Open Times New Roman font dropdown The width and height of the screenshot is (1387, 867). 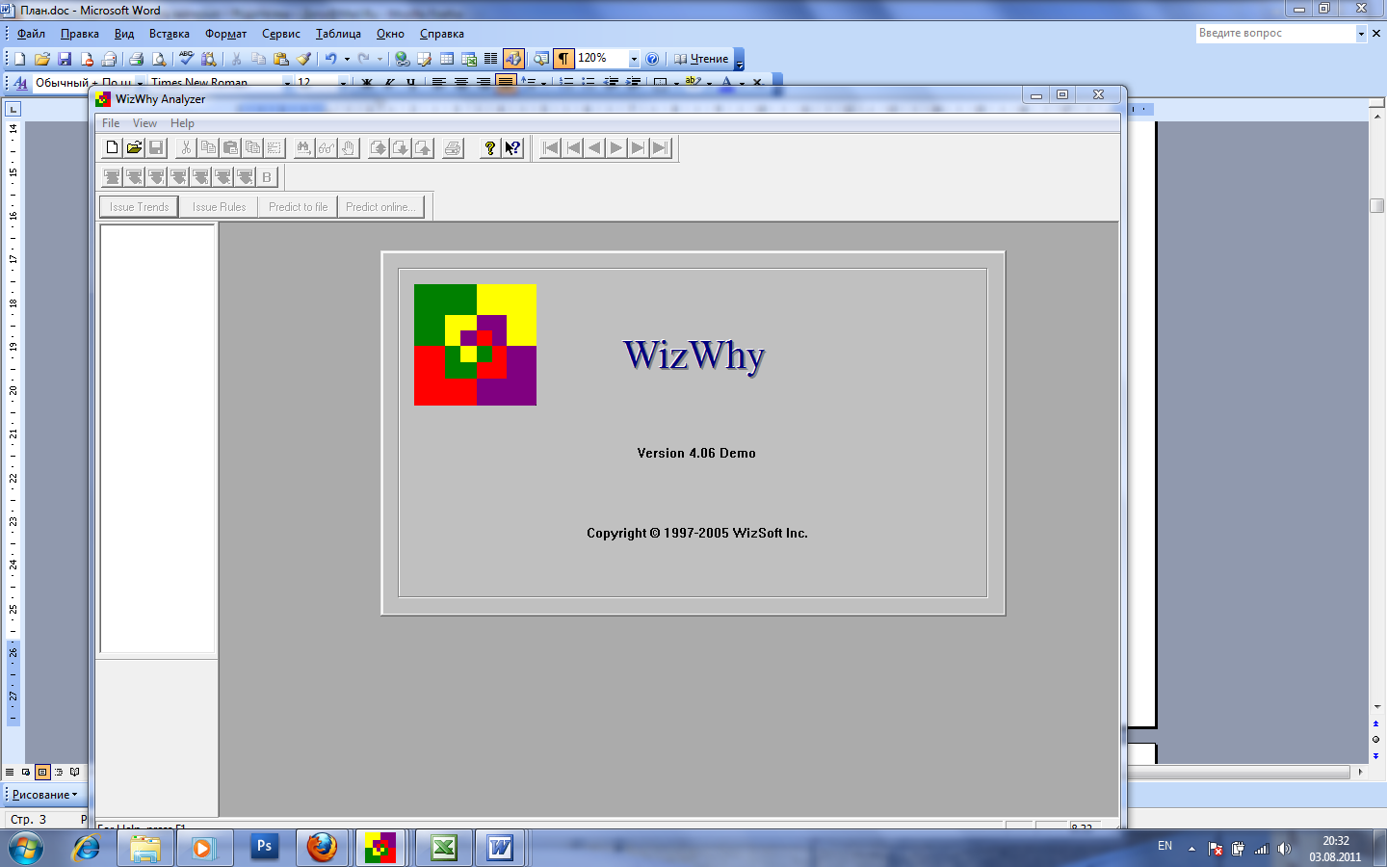(287, 83)
